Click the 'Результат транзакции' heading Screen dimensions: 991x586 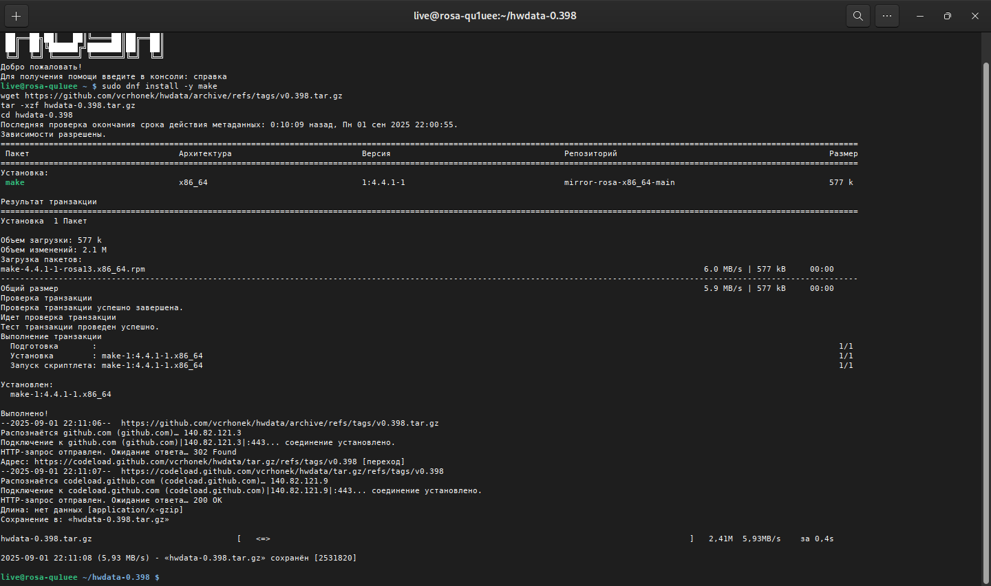pos(48,202)
